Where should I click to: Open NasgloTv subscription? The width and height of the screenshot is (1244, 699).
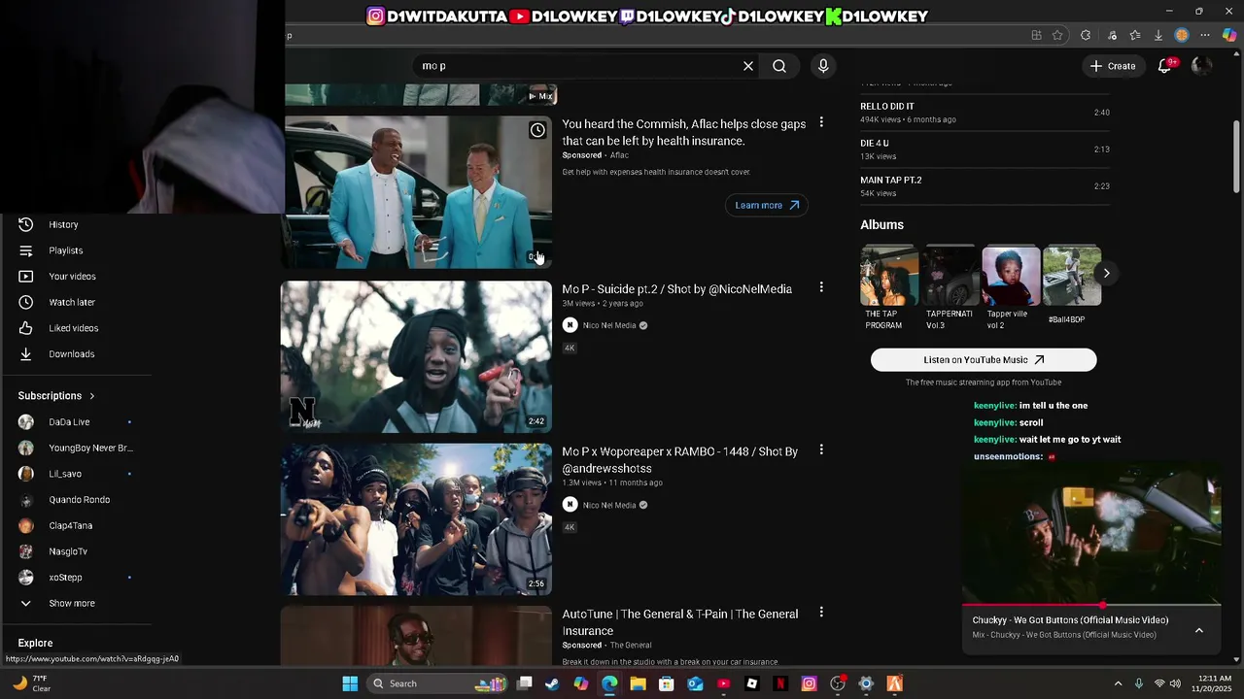[68, 551]
